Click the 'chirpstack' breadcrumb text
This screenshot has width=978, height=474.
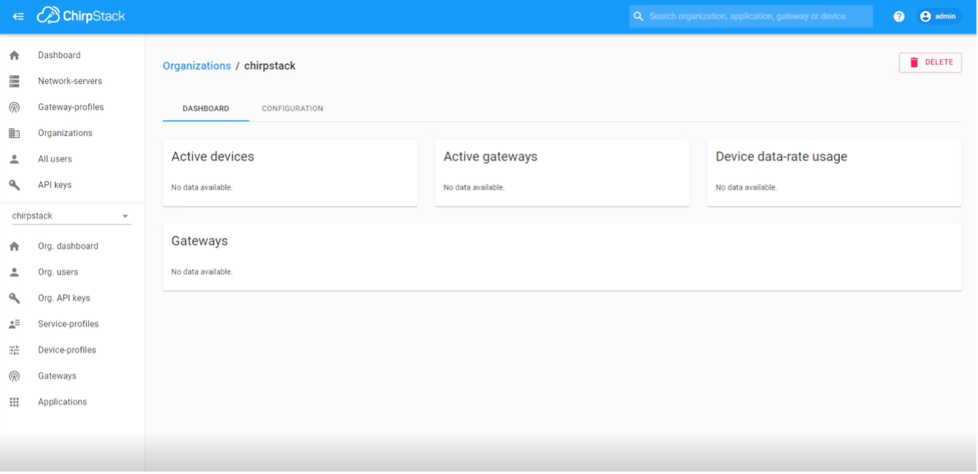point(270,66)
